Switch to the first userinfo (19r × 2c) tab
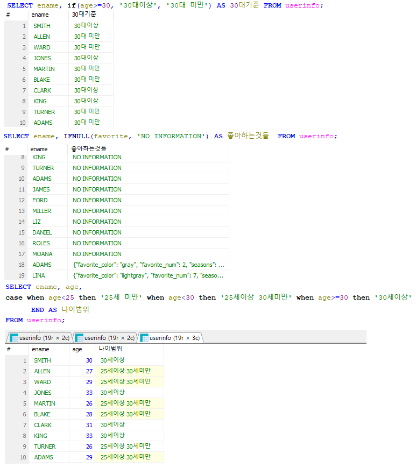Screen dimensions: 416x475 pyautogui.click(x=40, y=337)
